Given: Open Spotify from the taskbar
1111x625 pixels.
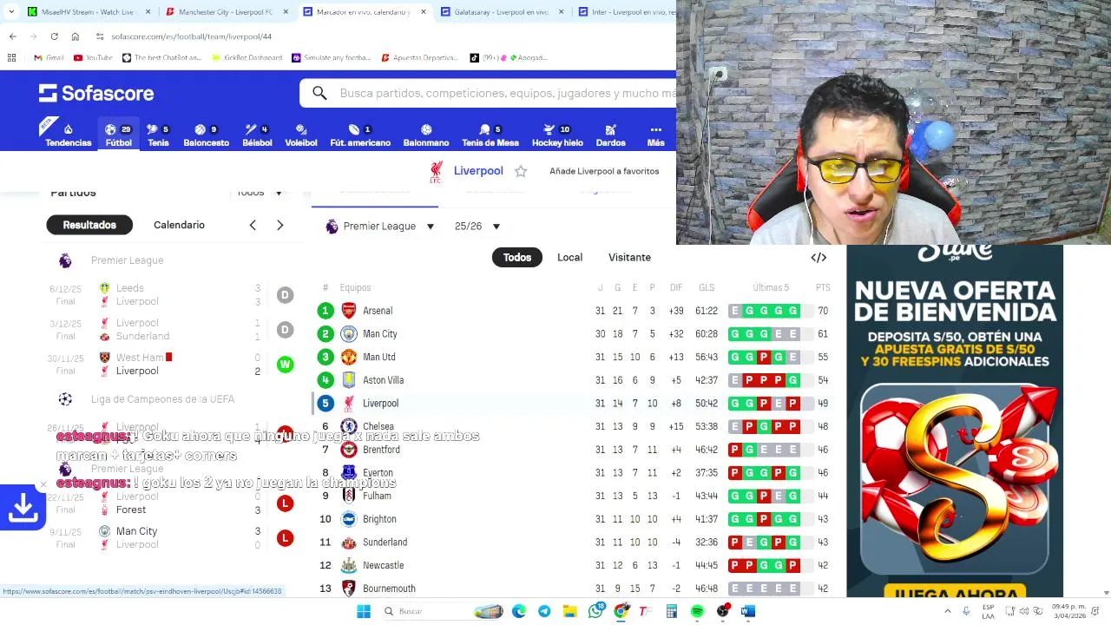Looking at the screenshot, I should tap(697, 611).
